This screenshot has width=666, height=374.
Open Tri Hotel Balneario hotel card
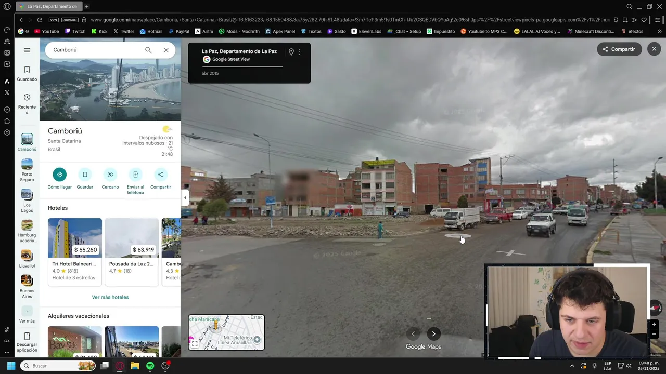pyautogui.click(x=75, y=252)
